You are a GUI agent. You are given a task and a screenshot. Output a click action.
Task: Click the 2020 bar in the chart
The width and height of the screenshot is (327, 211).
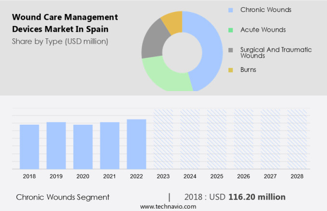pyautogui.click(x=83, y=147)
